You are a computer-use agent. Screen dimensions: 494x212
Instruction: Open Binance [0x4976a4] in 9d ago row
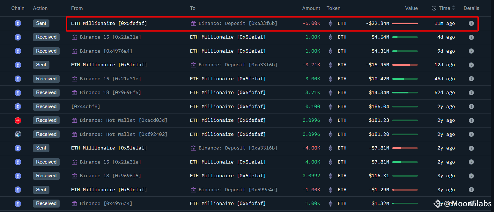pyautogui.click(x=106, y=51)
